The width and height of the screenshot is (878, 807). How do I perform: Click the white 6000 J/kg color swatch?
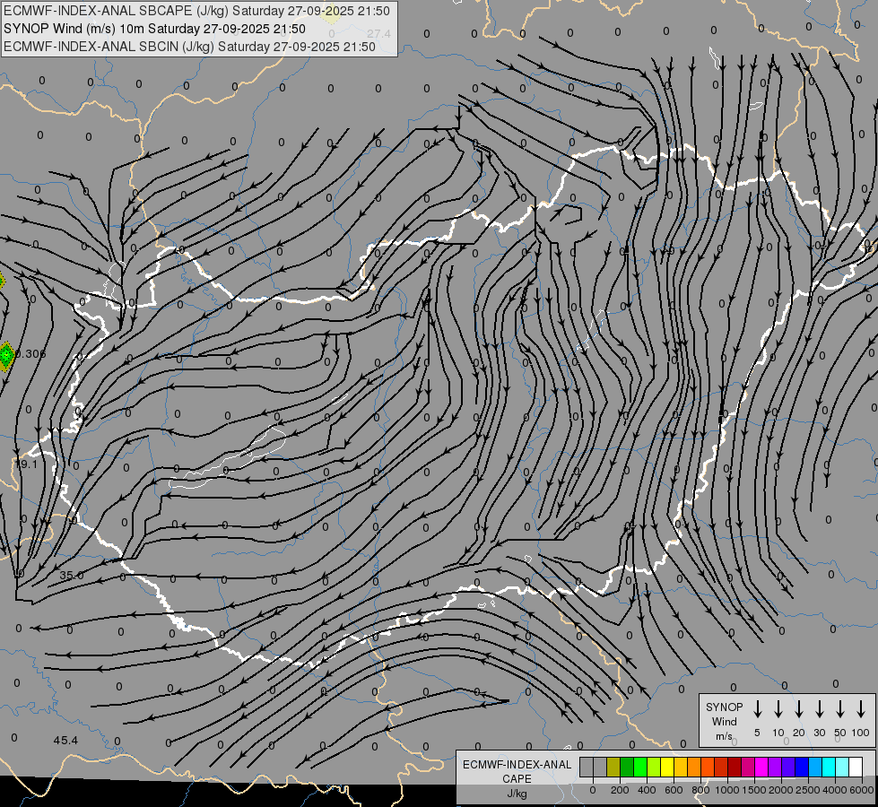pos(856,767)
